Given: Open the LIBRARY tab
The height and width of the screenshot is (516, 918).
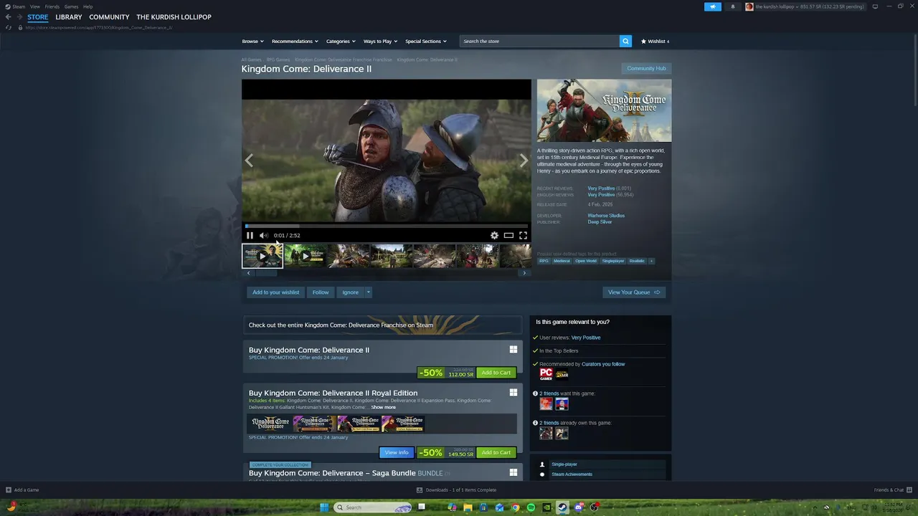Looking at the screenshot, I should [x=69, y=16].
